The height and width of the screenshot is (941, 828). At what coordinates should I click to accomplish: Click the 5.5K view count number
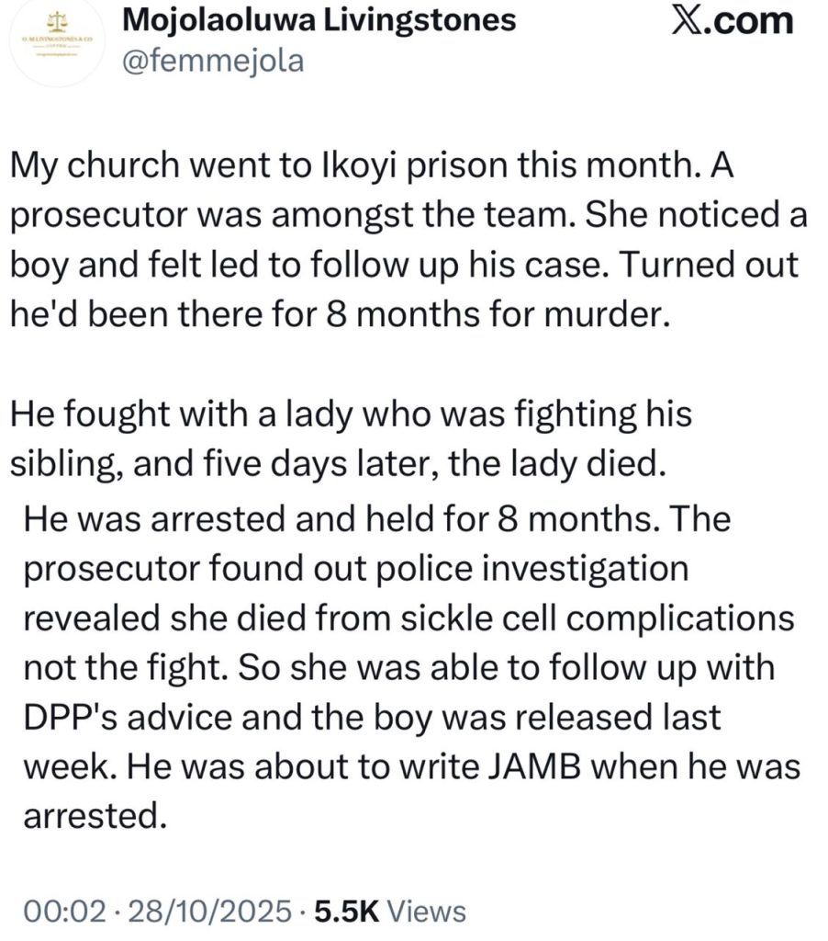[x=345, y=911]
